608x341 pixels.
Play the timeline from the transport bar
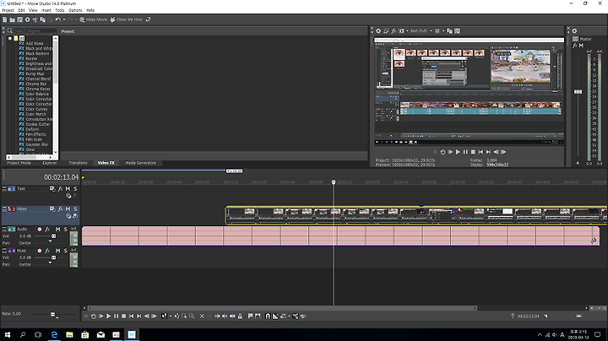109,317
